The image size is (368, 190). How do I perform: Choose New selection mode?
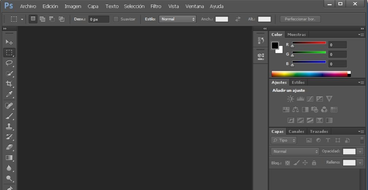[x=33, y=19]
